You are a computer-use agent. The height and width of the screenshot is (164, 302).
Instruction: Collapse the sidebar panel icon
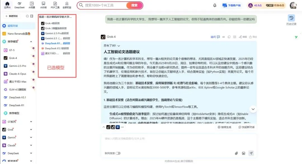[32, 16]
